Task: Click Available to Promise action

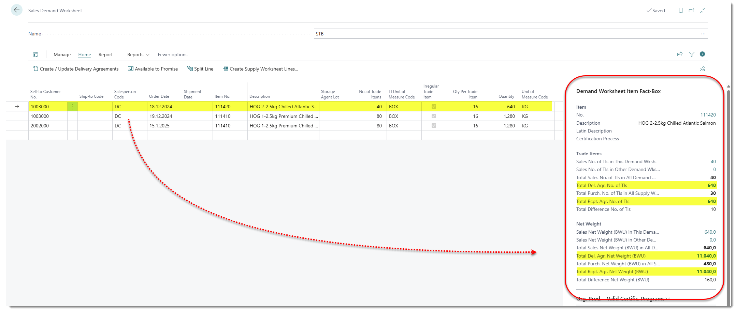Action: point(153,69)
